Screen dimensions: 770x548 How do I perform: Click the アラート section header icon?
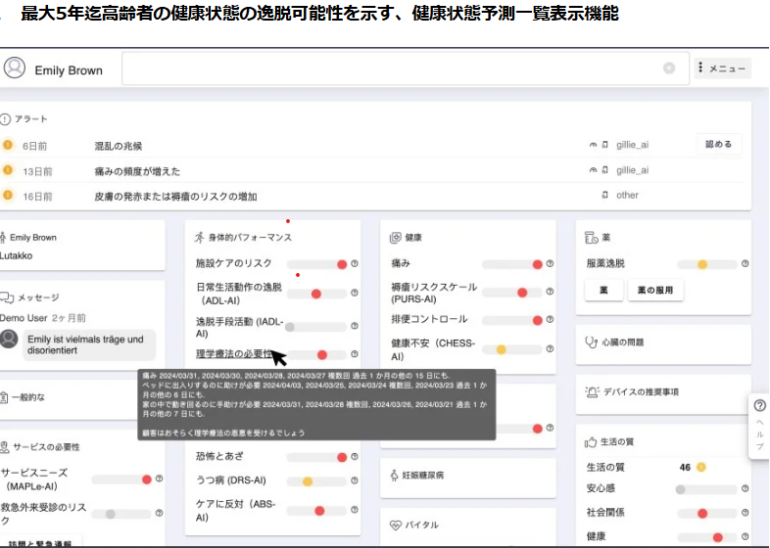click(x=6, y=119)
